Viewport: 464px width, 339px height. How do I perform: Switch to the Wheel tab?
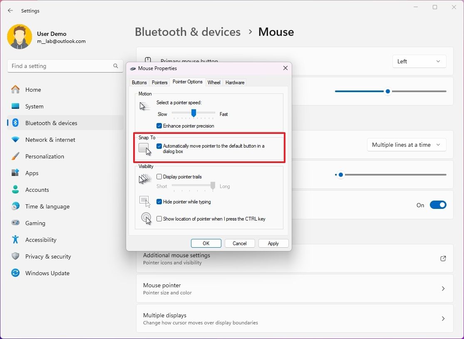(x=214, y=82)
